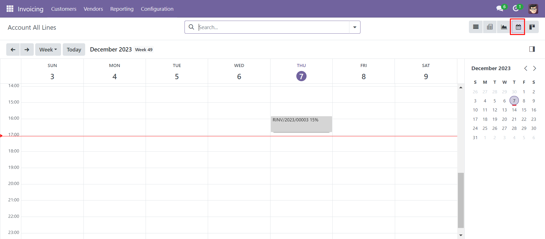
Task: Click the search magnifier icon
Action: (x=192, y=27)
